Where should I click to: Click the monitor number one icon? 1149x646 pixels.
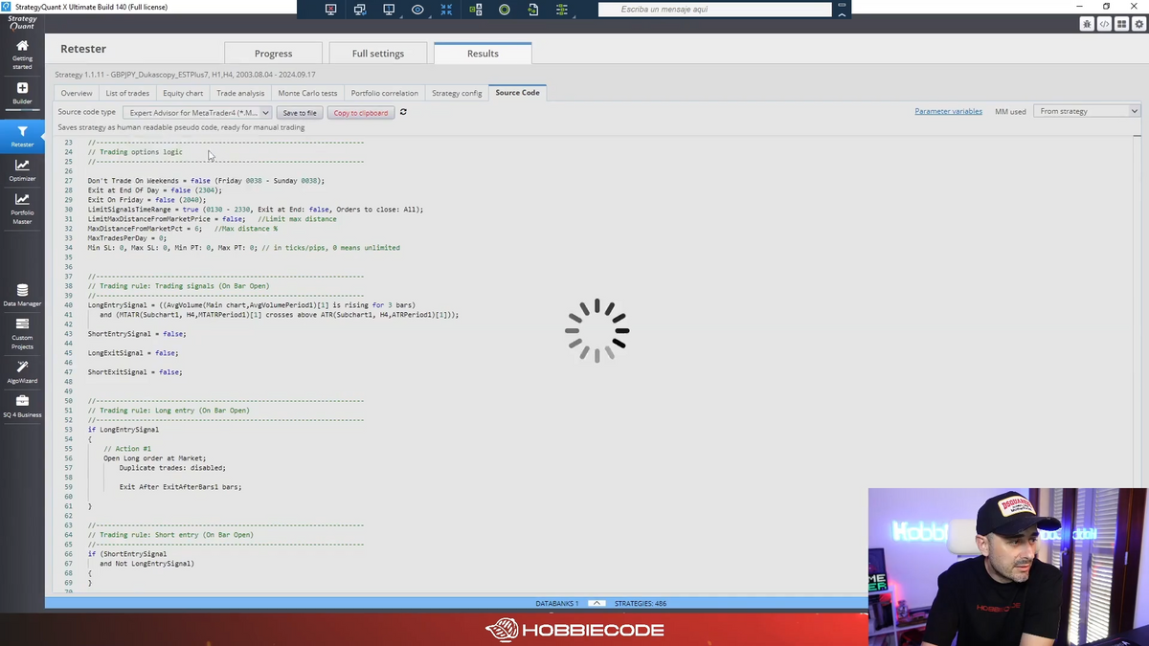389,10
